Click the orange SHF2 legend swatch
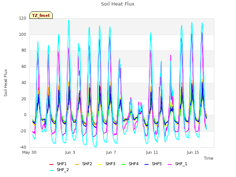 [x=77, y=164]
